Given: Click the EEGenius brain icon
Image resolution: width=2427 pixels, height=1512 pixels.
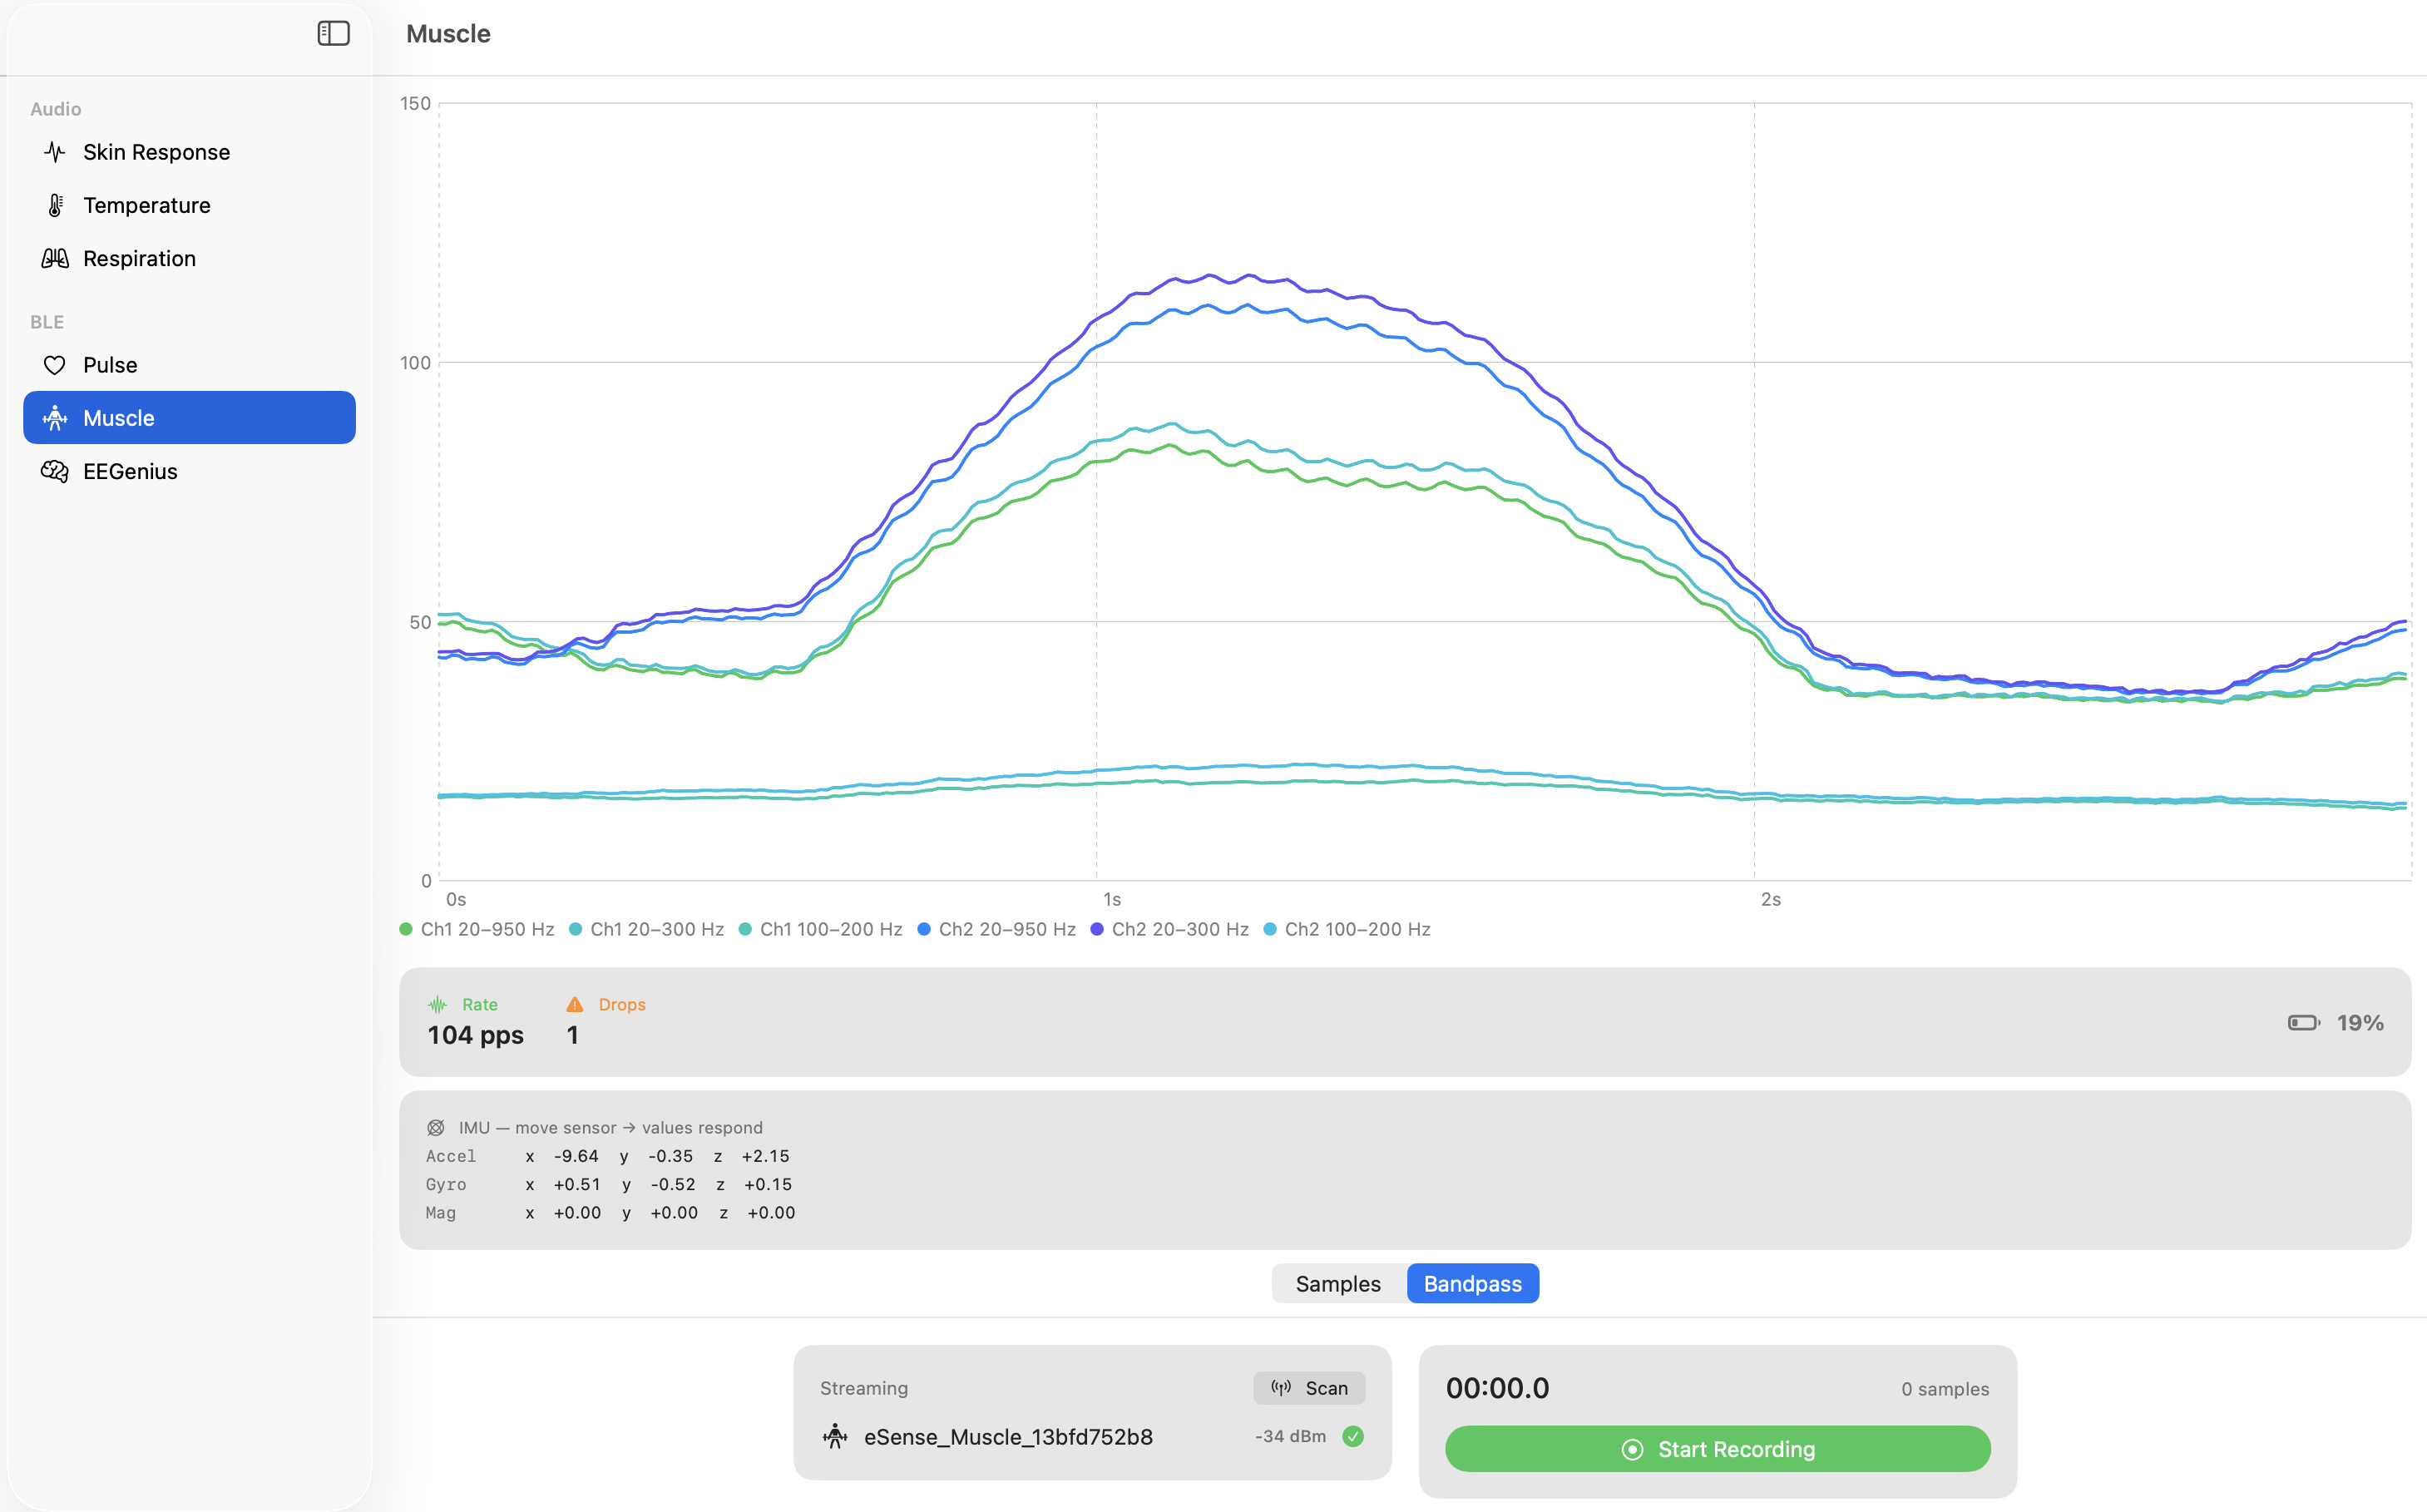Looking at the screenshot, I should [x=55, y=471].
